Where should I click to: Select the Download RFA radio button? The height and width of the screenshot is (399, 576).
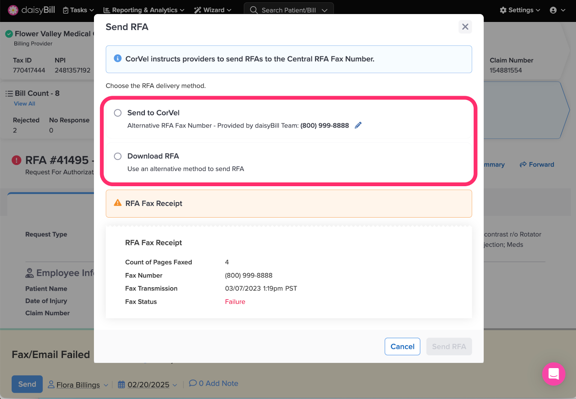coord(118,156)
